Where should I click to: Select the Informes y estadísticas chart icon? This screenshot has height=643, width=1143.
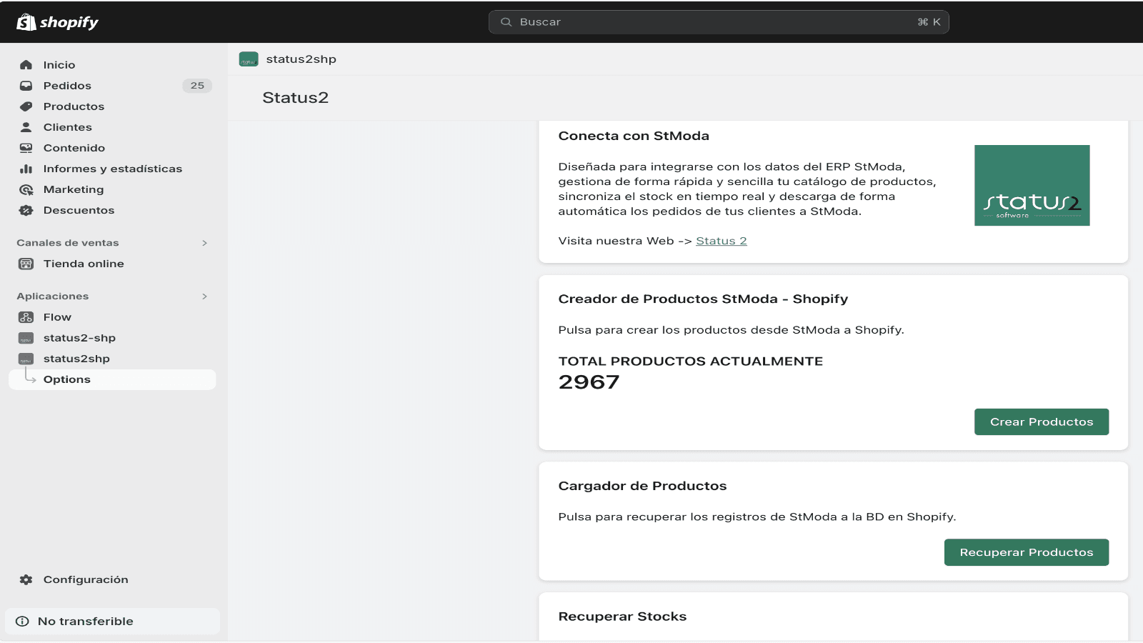(26, 169)
